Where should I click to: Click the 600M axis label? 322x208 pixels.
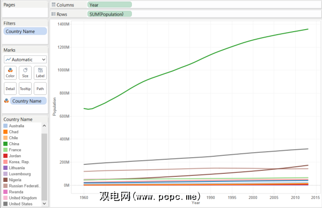64,116
